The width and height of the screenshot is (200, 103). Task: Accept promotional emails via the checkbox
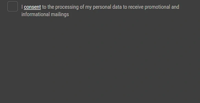click(x=13, y=7)
